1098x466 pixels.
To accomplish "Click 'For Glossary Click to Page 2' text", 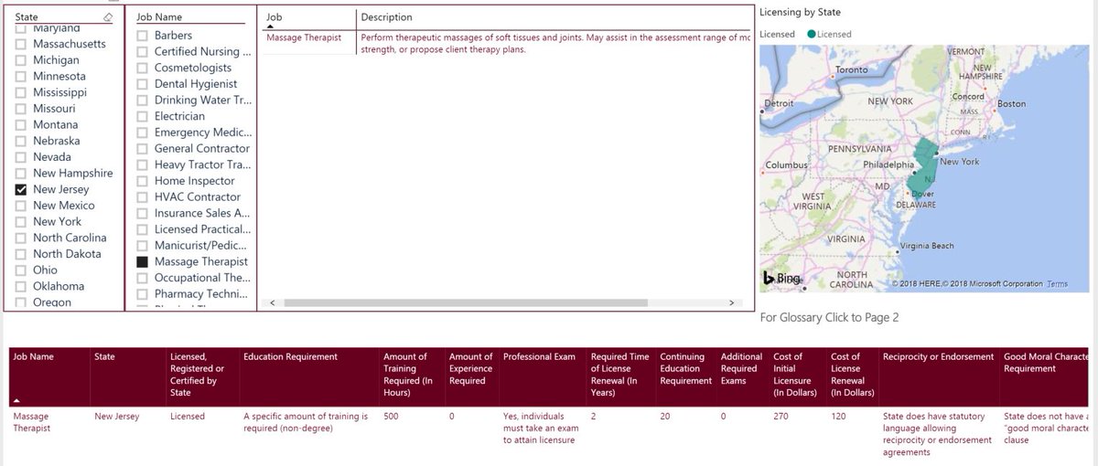I will pos(830,317).
